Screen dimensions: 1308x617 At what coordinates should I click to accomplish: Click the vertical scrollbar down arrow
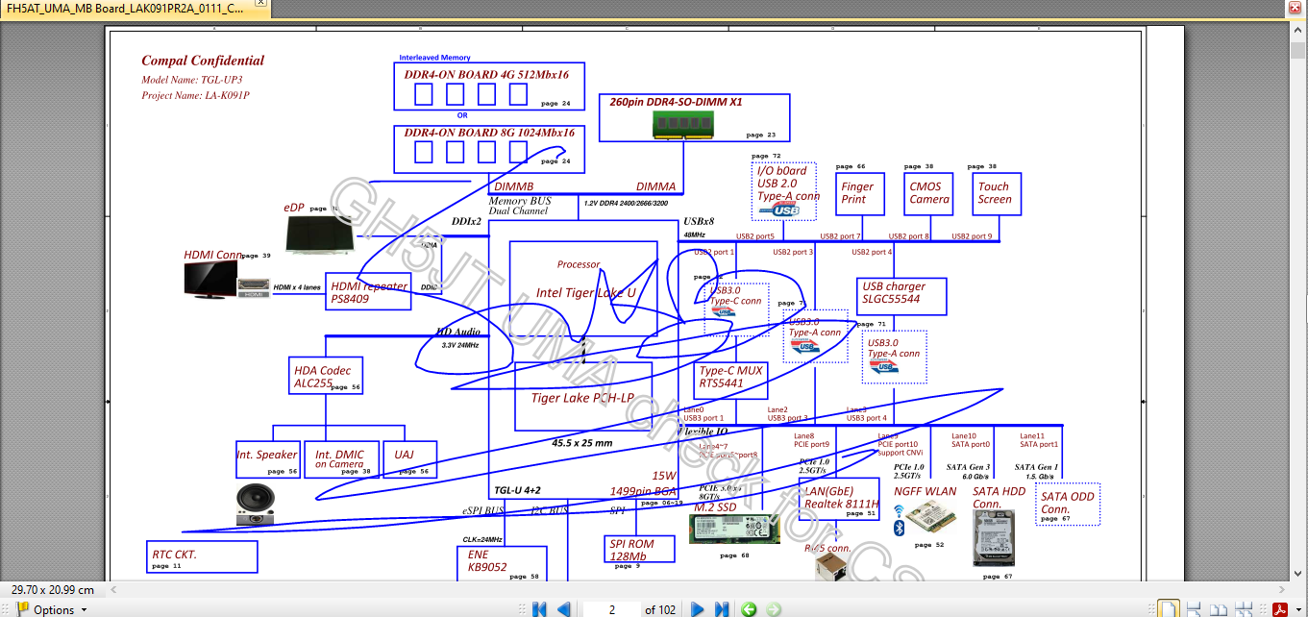tap(1298, 574)
